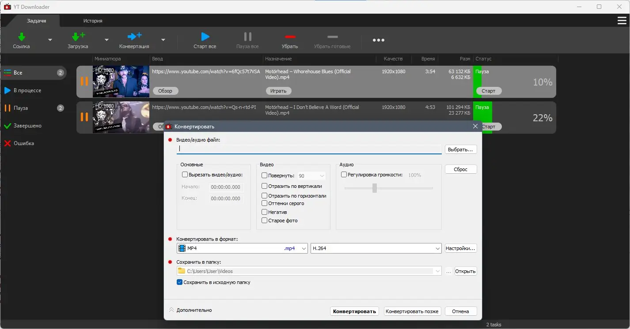Tick the Оттенки серого checkbox

264,203
